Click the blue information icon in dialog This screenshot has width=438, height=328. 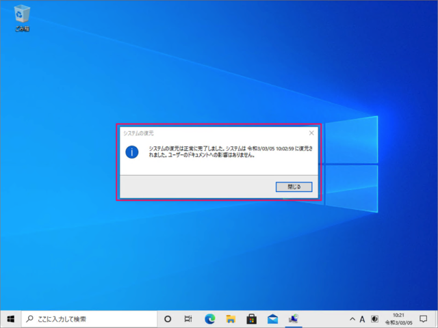point(132,152)
